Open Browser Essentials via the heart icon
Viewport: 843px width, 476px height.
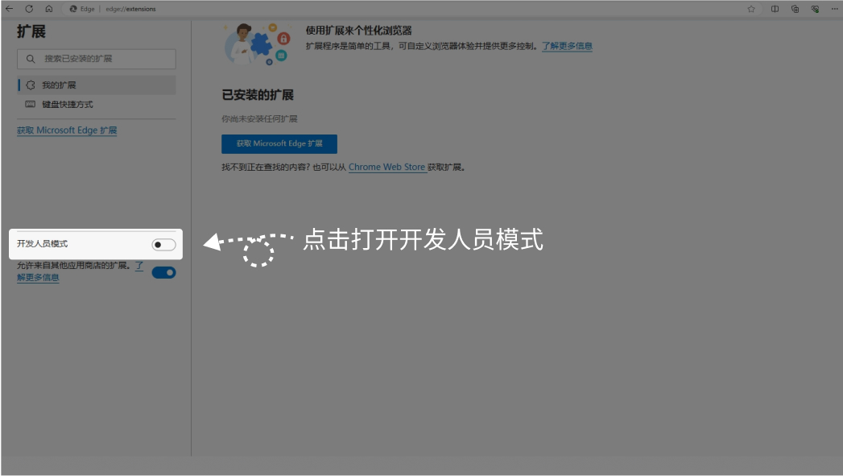[x=815, y=9]
